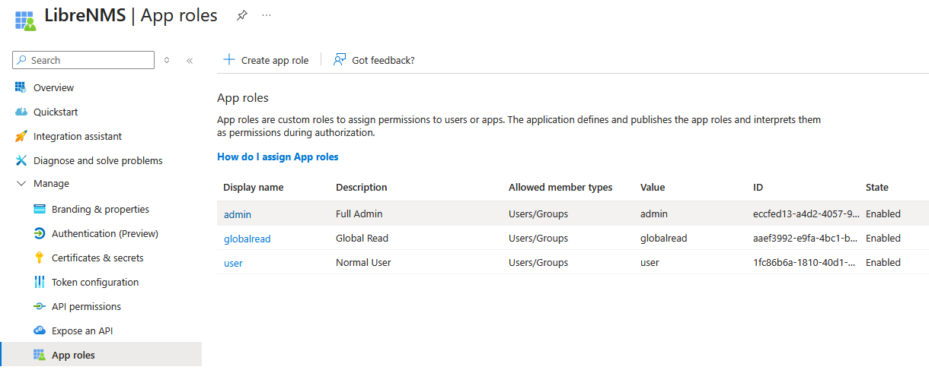This screenshot has width=929, height=370.
Task: Click the App roles sidebar icon
Action: click(x=40, y=355)
